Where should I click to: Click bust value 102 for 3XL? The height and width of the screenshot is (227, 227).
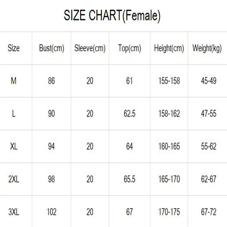[52, 212]
